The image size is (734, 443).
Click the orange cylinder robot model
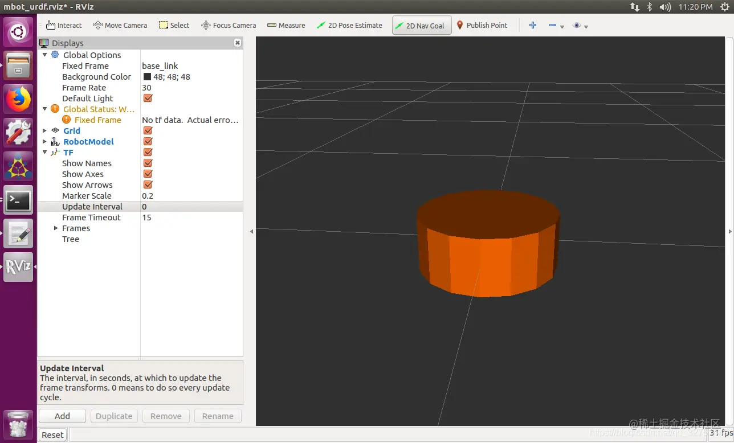pyautogui.click(x=488, y=244)
